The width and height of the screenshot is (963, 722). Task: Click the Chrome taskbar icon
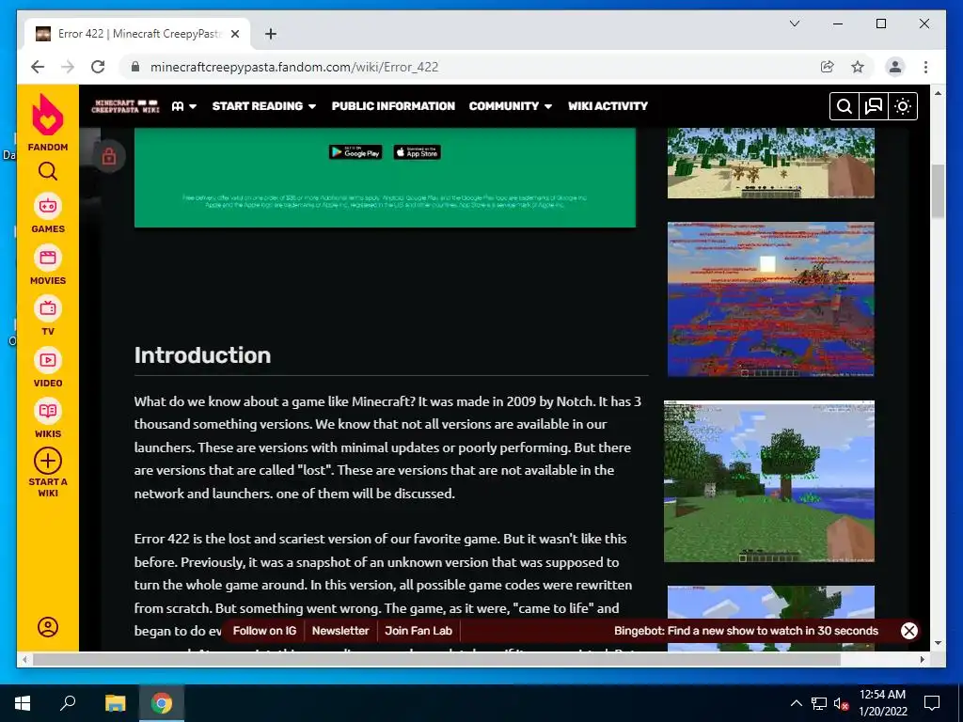(162, 703)
